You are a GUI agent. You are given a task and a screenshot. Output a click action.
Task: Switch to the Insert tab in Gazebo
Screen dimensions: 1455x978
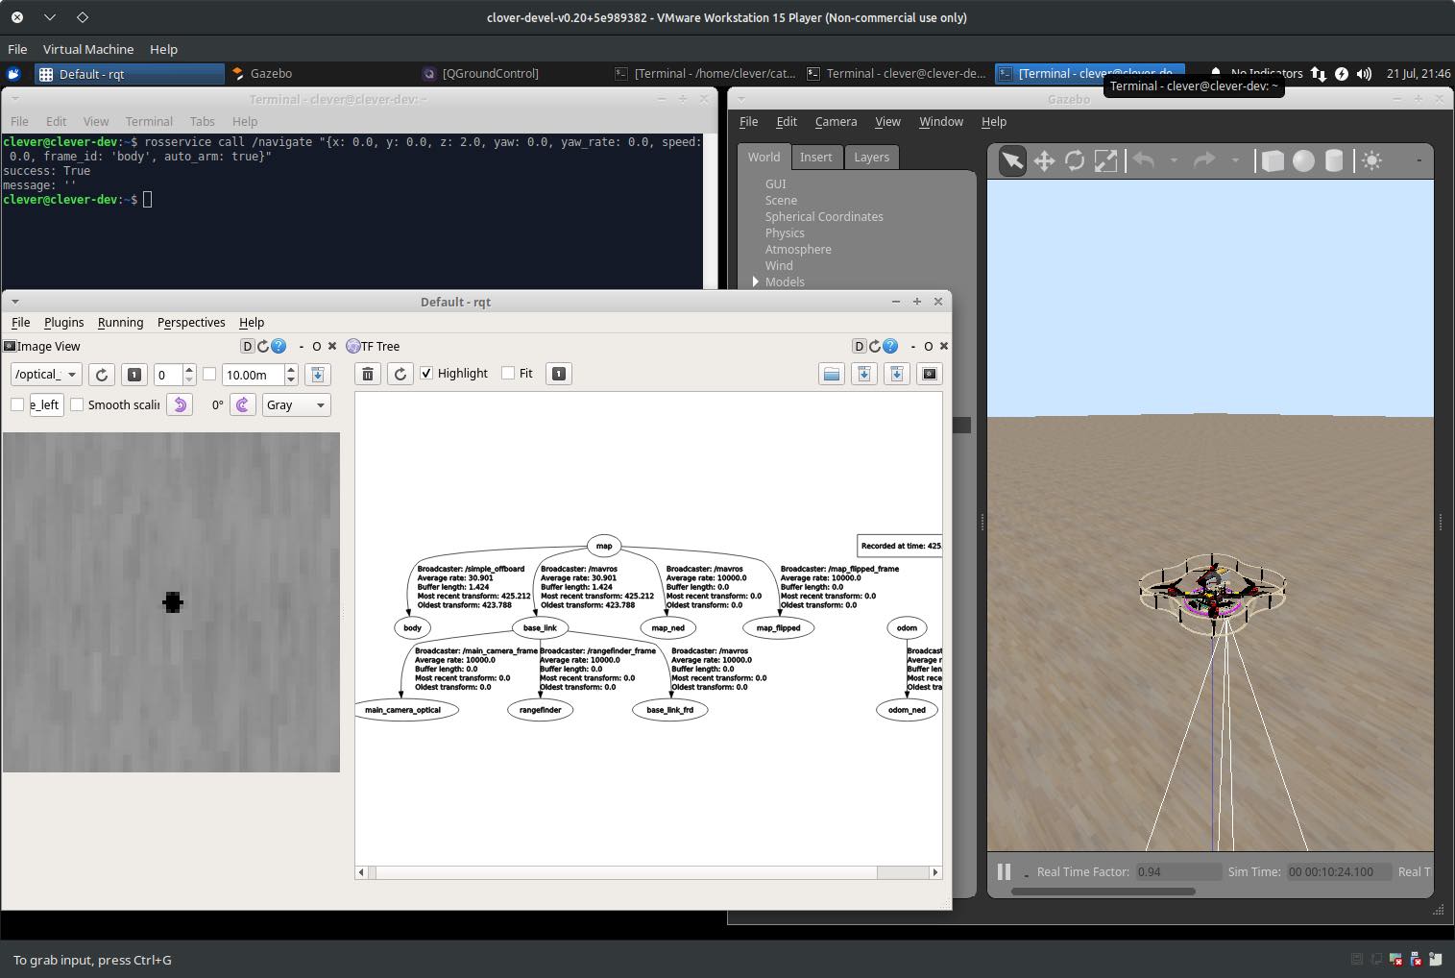(x=815, y=158)
